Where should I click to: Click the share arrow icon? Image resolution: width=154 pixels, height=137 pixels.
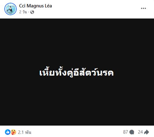click(147, 132)
